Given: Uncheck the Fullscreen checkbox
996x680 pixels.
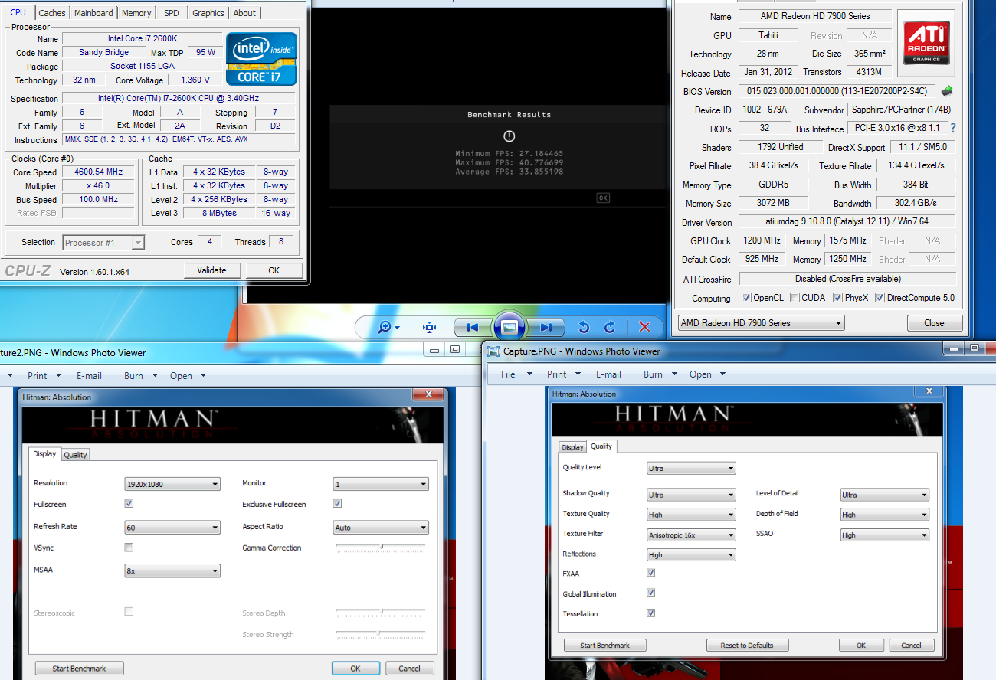Looking at the screenshot, I should coord(129,504).
